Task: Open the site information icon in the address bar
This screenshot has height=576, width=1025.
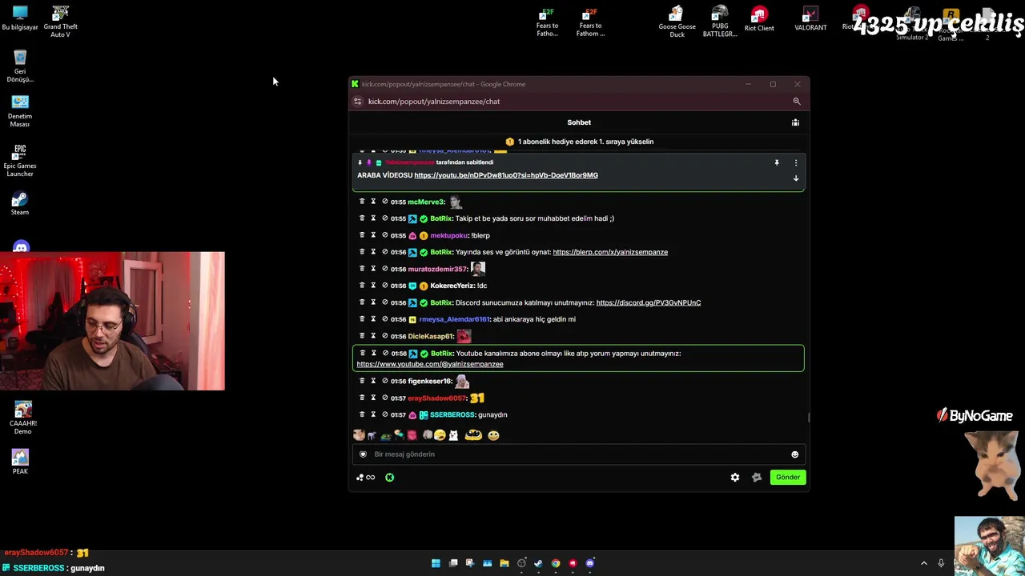Action: 358,102
